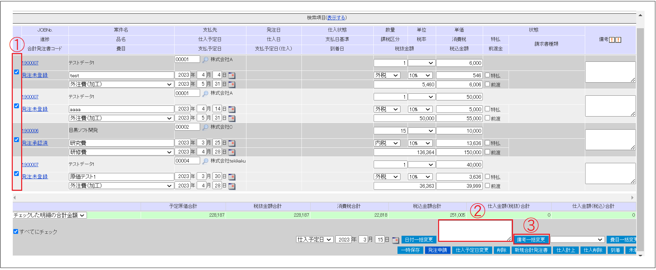This screenshot has width=656, height=270.
Task: Open the calendar beside the bulk 2023年3月15日 date
Action: pos(395,240)
